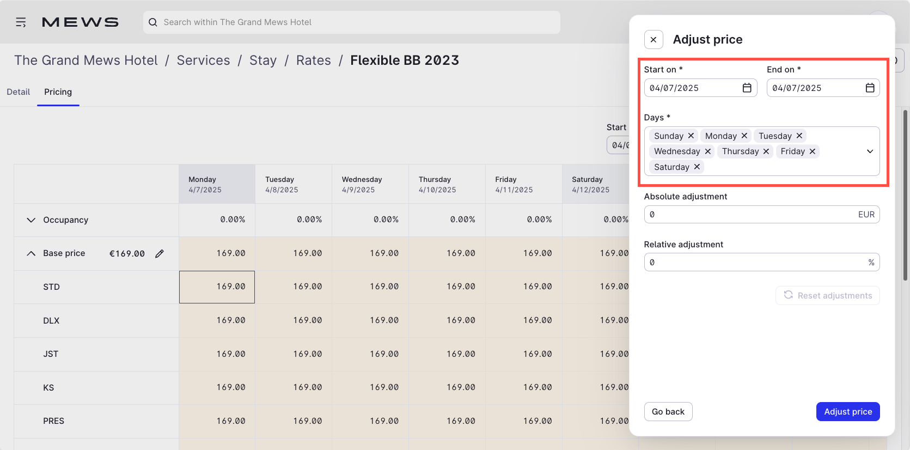Click the search magnifier icon

[153, 22]
